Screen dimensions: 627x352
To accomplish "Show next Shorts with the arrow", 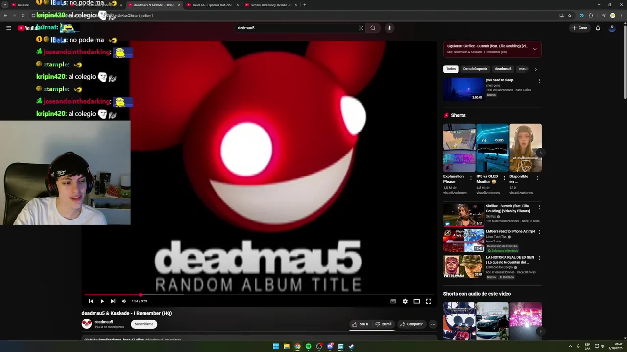I will (540, 153).
